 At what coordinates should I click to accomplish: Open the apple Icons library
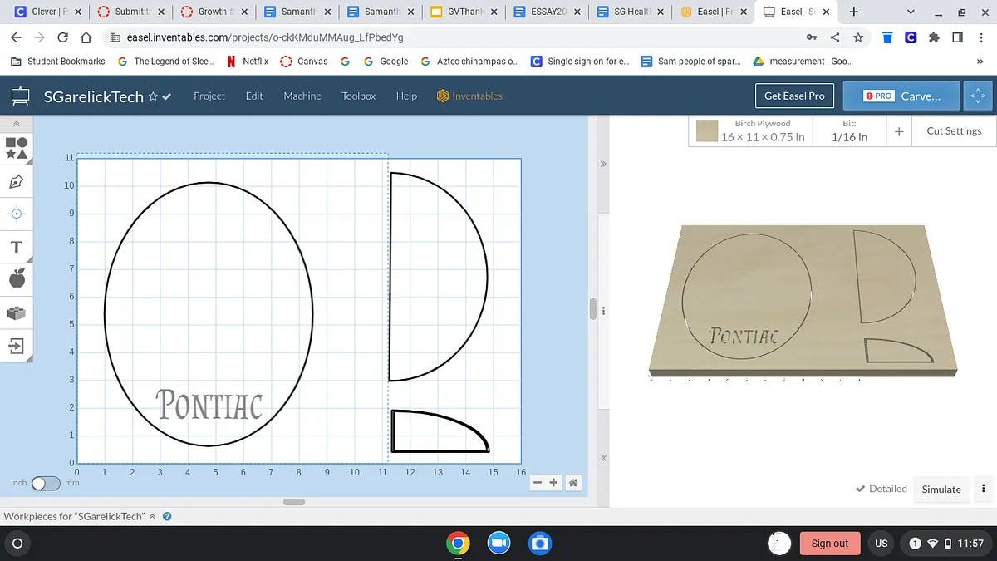tap(17, 279)
